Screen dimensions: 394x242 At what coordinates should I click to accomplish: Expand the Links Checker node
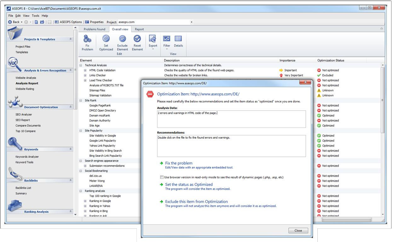click(85, 75)
